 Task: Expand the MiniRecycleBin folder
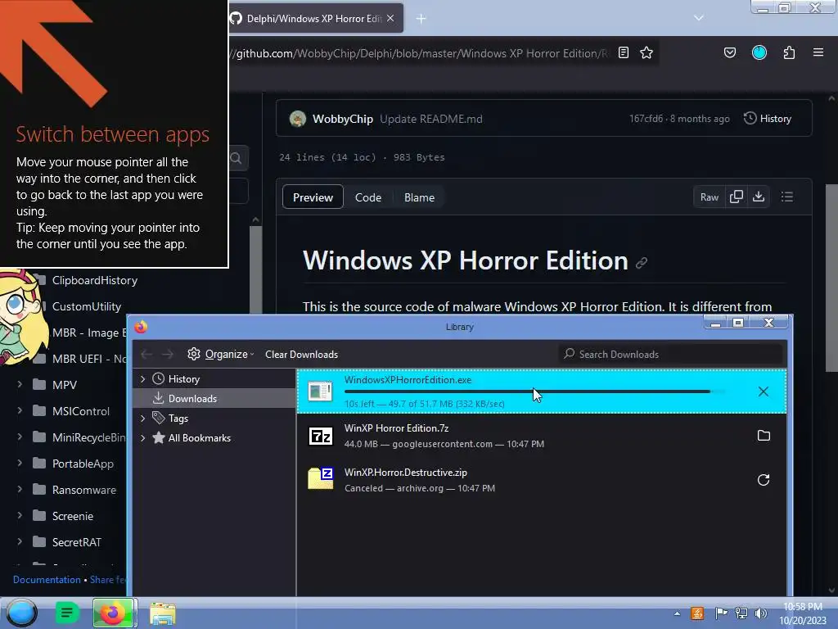20,437
